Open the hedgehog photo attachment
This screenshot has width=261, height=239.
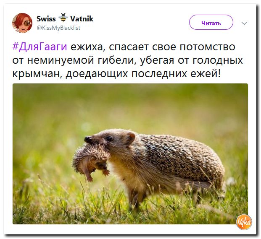pyautogui.click(x=130, y=154)
